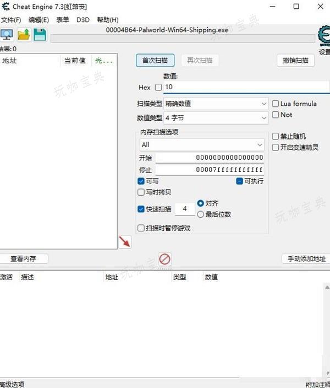Clear the address list with the red no-entry icon
The image size is (330, 388).
point(165,259)
